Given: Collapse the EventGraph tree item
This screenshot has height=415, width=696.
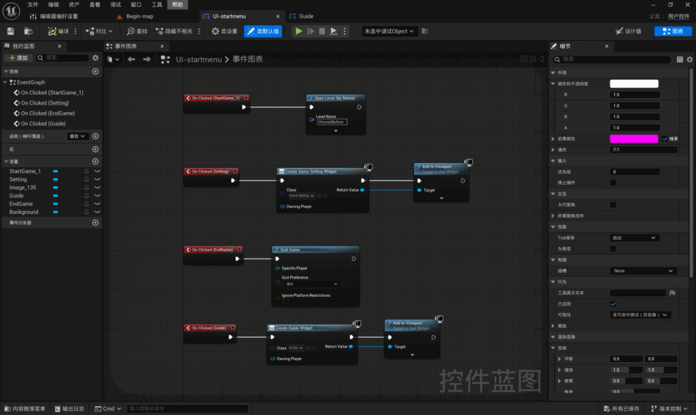Looking at the screenshot, I should pyautogui.click(x=5, y=82).
